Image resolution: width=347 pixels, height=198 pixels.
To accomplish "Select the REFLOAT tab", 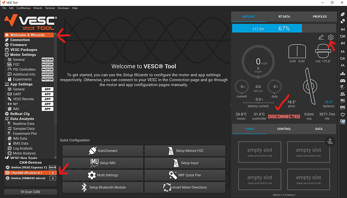I will pos(248,17).
